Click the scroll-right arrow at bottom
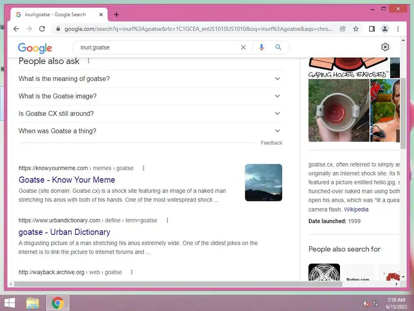Screen dimensions: 414x311 pyautogui.click(x=397, y=284)
